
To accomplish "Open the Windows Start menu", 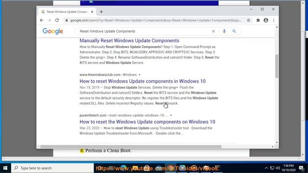I will [x=5, y=168].
